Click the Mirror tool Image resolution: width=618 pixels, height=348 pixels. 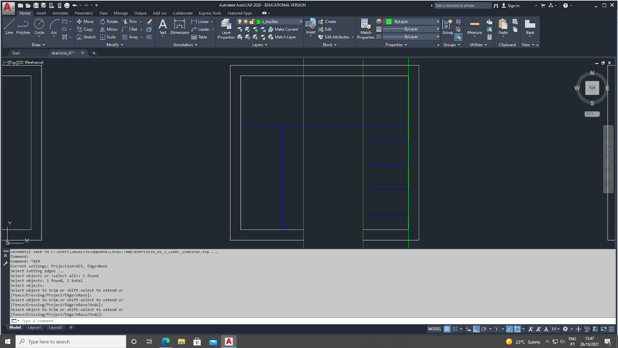(x=109, y=29)
